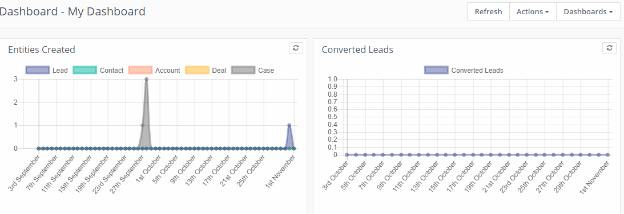
Task: Open the Actions dropdown menu
Action: click(x=533, y=11)
